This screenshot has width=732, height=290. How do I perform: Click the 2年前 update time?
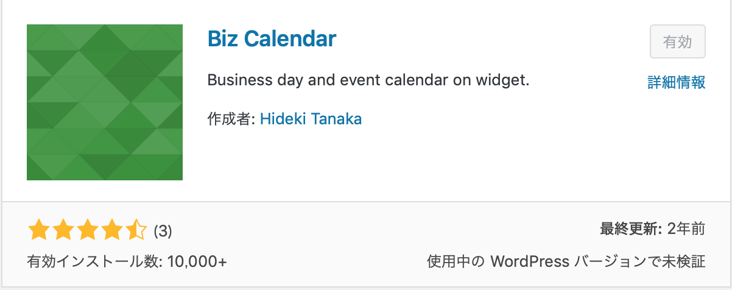click(x=686, y=229)
